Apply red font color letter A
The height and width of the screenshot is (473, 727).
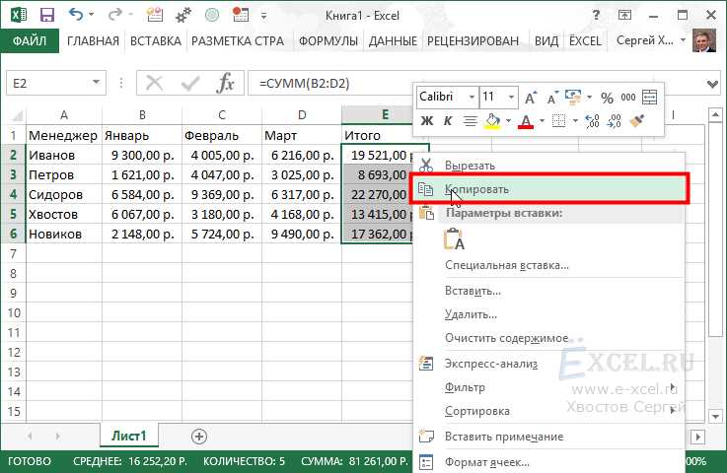coord(526,122)
